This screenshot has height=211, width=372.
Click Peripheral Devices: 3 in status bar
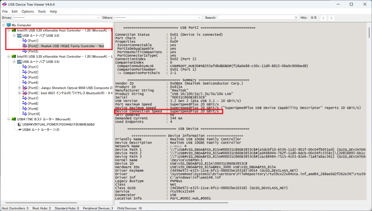[98, 208]
